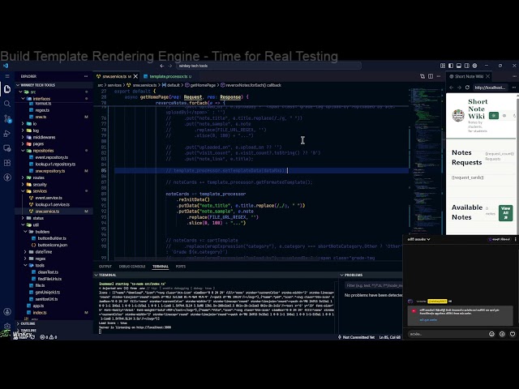Open the chat mode dropdown in overlay
This screenshot has height=389, width=519.
pos(418,239)
